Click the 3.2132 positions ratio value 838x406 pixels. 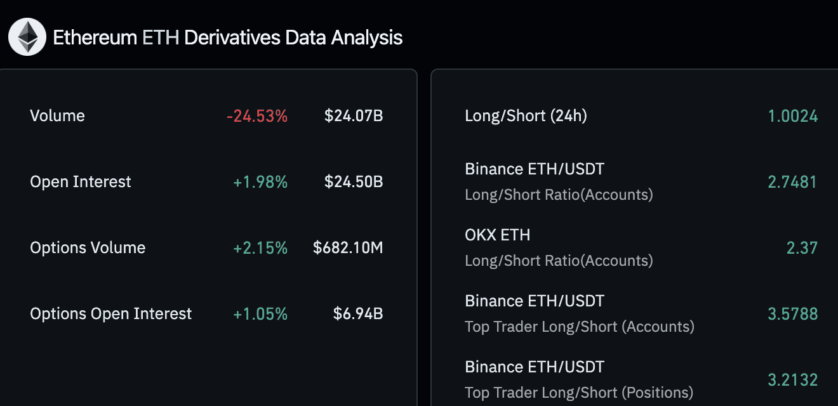coord(793,379)
